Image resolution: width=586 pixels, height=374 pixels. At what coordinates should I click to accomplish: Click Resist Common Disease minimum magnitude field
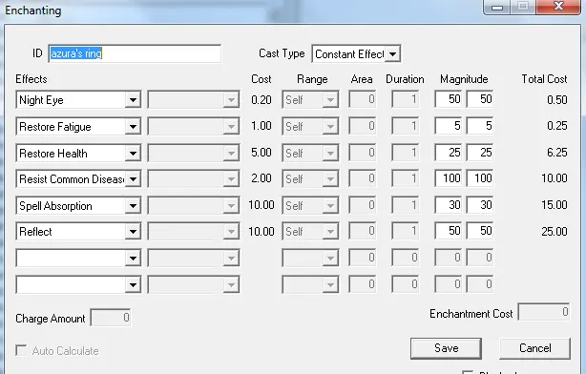[x=449, y=178]
